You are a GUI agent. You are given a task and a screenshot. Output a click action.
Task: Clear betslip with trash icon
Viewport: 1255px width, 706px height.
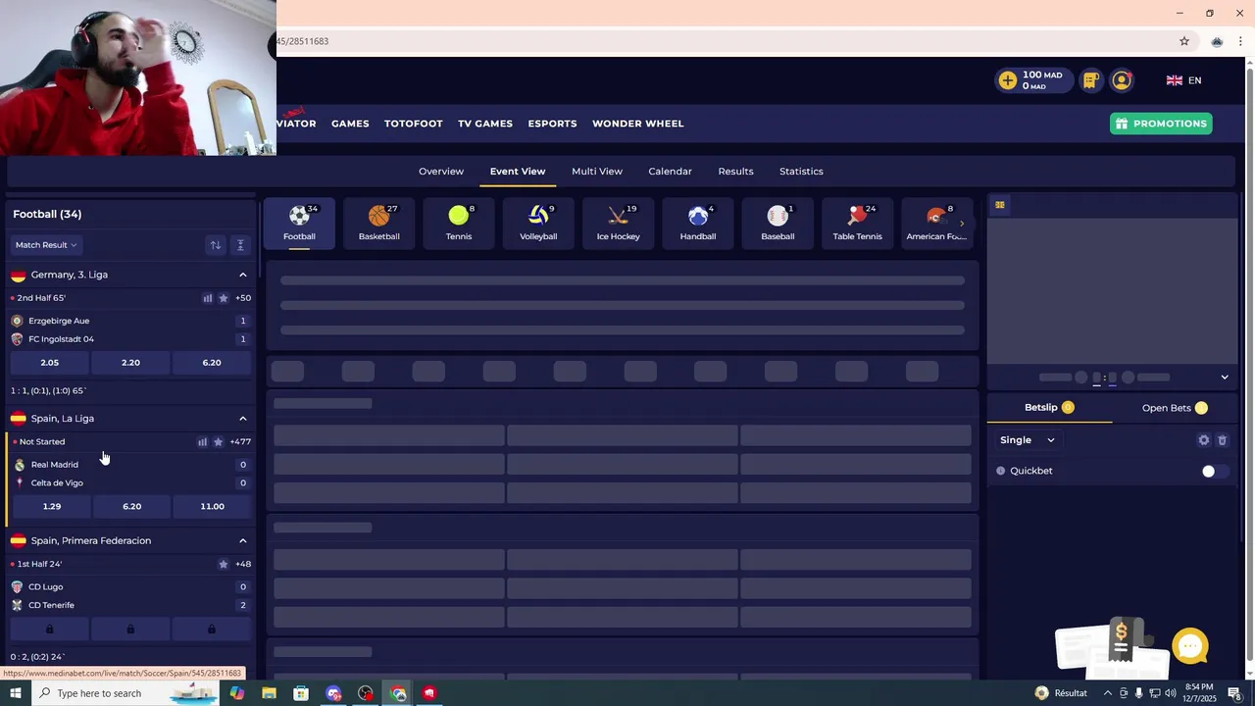pyautogui.click(x=1222, y=440)
